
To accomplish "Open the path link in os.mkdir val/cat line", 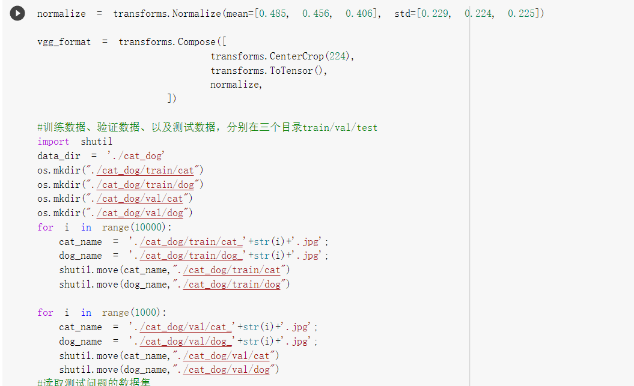I will [x=140, y=199].
